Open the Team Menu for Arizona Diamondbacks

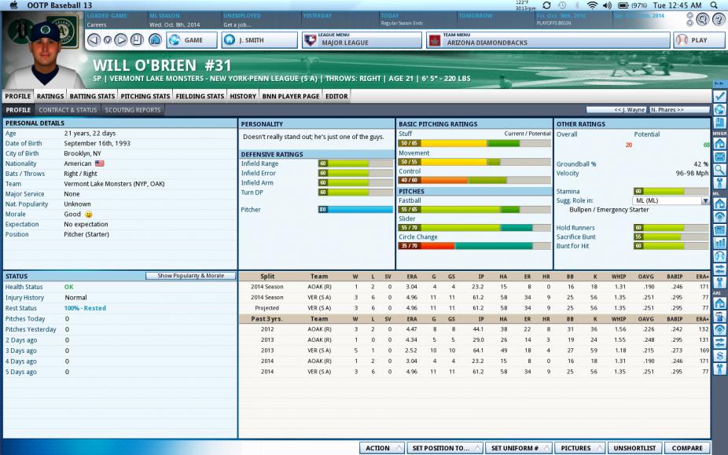pos(548,40)
